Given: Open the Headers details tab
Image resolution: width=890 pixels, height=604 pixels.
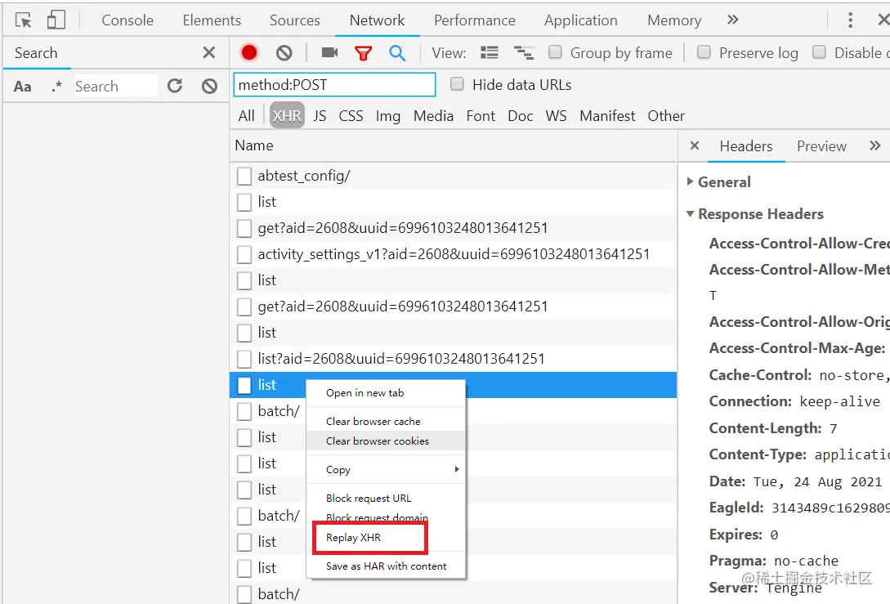Looking at the screenshot, I should [746, 146].
